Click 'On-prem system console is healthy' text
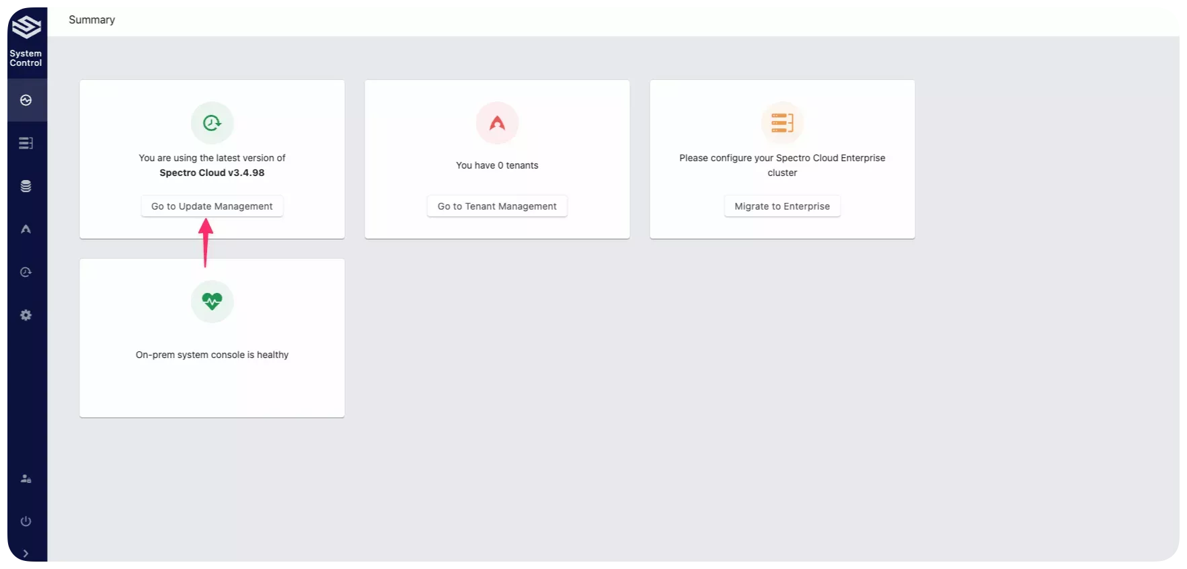 coord(212,355)
